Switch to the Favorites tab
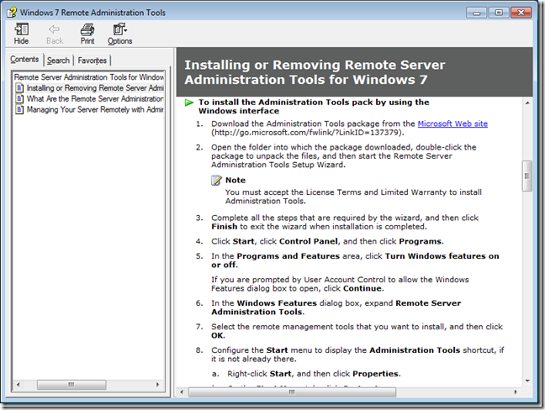 click(x=93, y=60)
